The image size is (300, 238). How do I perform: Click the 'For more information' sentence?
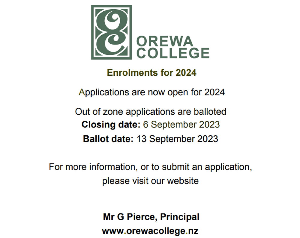[150, 167]
